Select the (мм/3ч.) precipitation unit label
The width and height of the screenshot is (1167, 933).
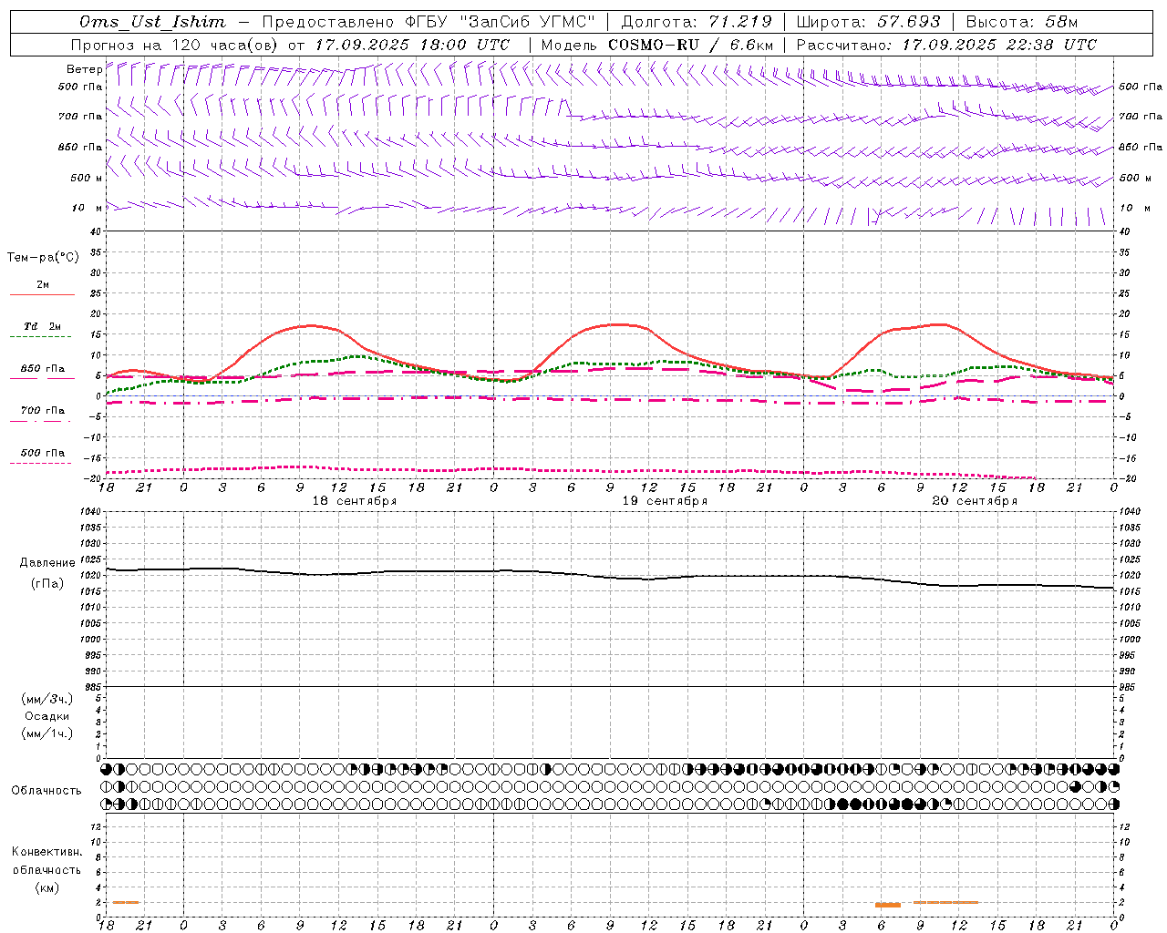[47, 699]
